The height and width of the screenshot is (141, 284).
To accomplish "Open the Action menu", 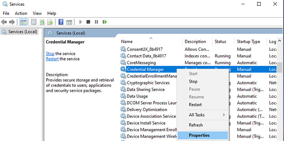I will pyautogui.click(x=21, y=13).
